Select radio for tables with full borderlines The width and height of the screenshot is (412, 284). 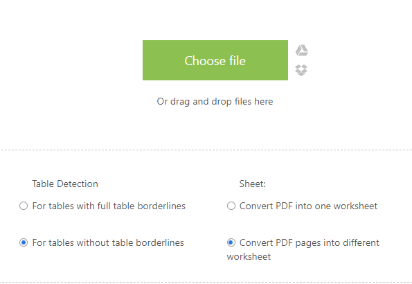click(24, 206)
